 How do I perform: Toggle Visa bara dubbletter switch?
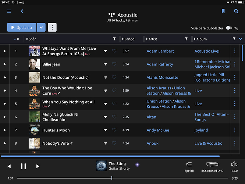tap(229, 28)
